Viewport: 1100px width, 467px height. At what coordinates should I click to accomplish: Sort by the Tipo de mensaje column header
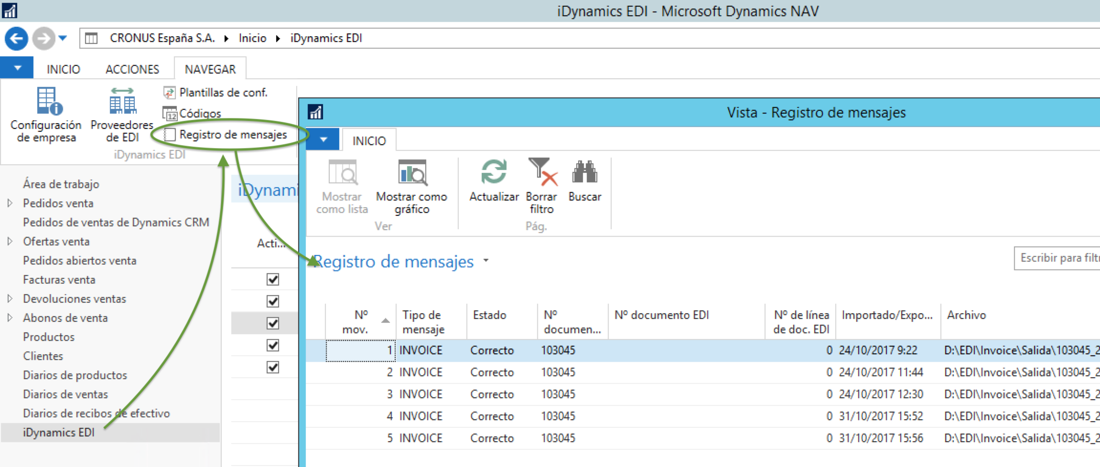431,322
